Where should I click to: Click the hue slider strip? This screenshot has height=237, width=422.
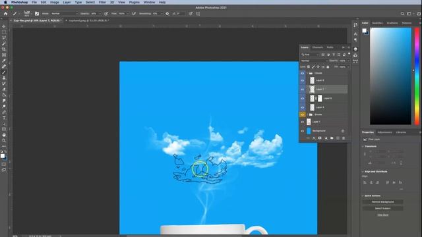pyautogui.click(x=417, y=76)
